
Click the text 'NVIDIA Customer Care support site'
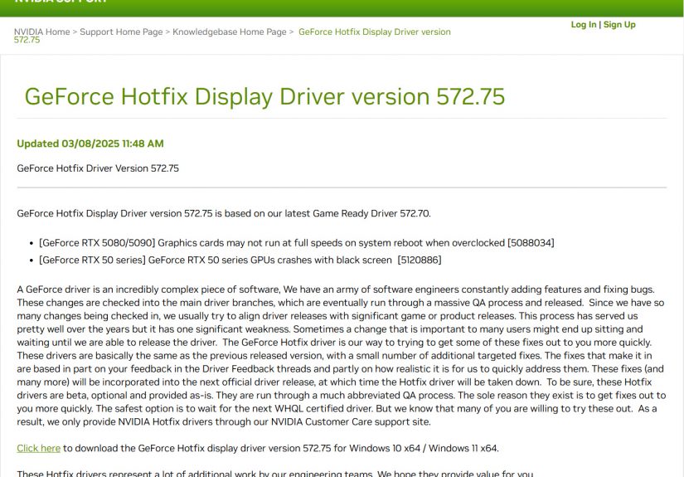pyautogui.click(x=350, y=422)
